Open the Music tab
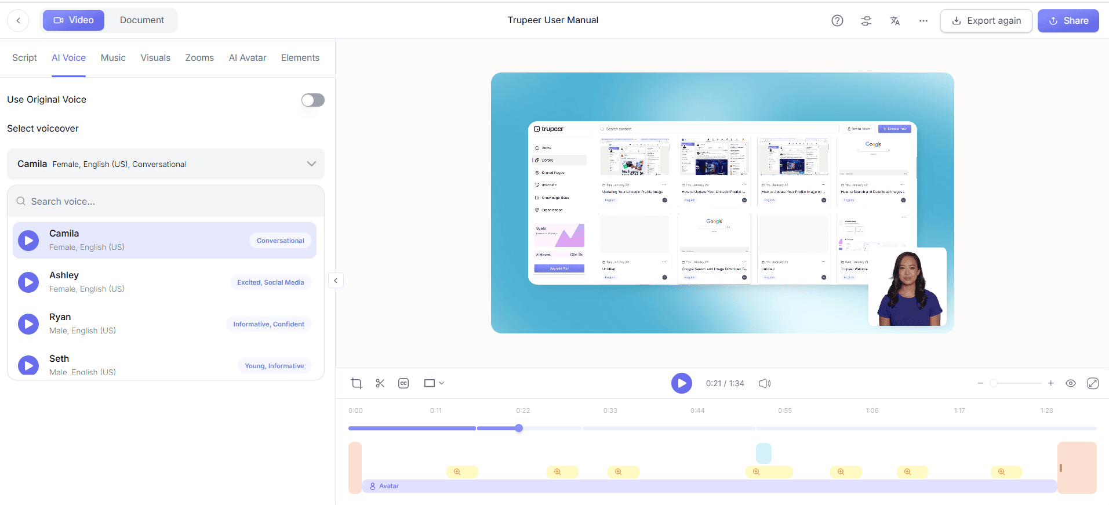The width and height of the screenshot is (1109, 505). pyautogui.click(x=113, y=58)
